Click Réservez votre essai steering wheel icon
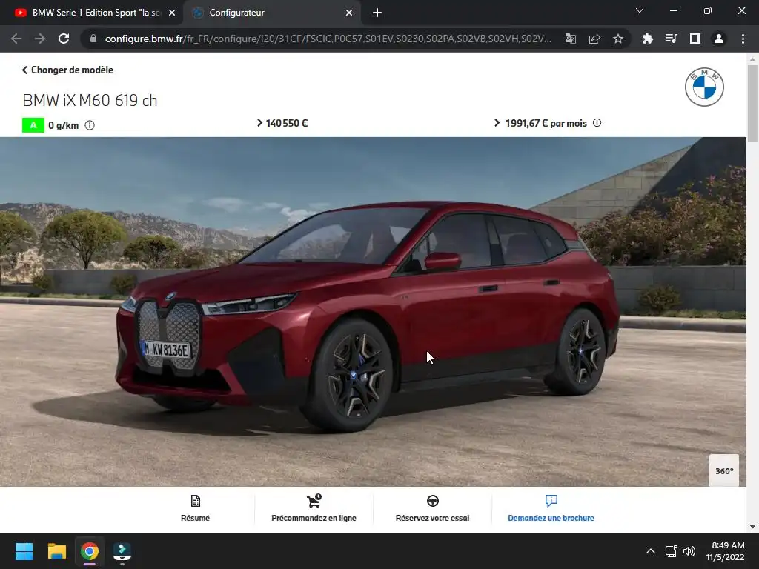Screen dimensions: 759x569 click(x=432, y=501)
